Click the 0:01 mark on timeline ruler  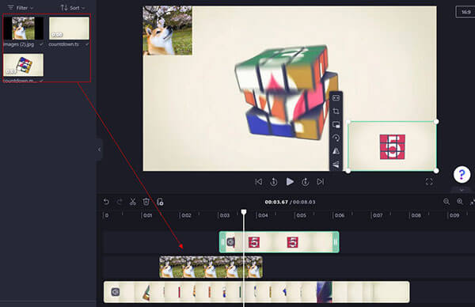[147, 215]
